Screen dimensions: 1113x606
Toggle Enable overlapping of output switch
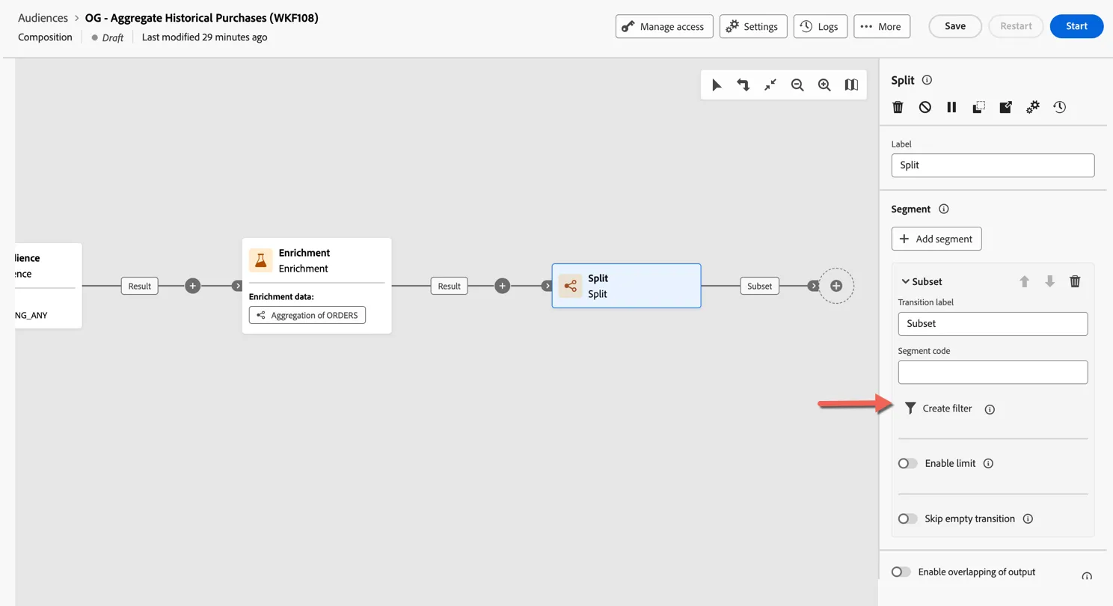click(901, 572)
